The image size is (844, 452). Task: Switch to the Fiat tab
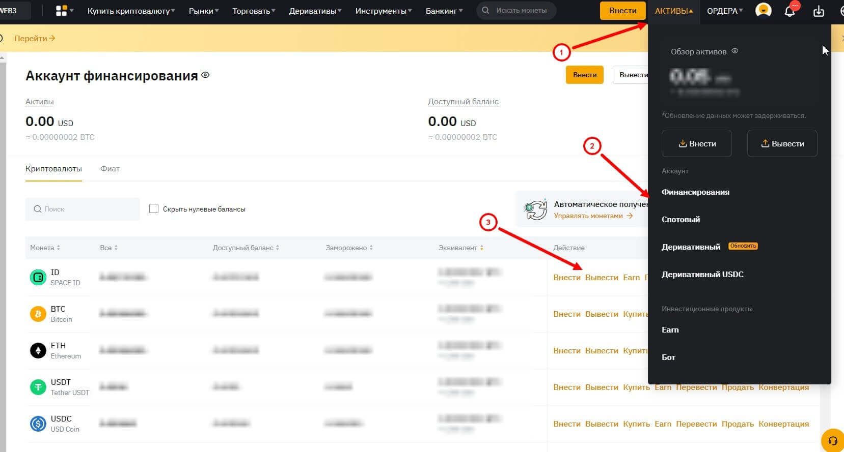[110, 169]
